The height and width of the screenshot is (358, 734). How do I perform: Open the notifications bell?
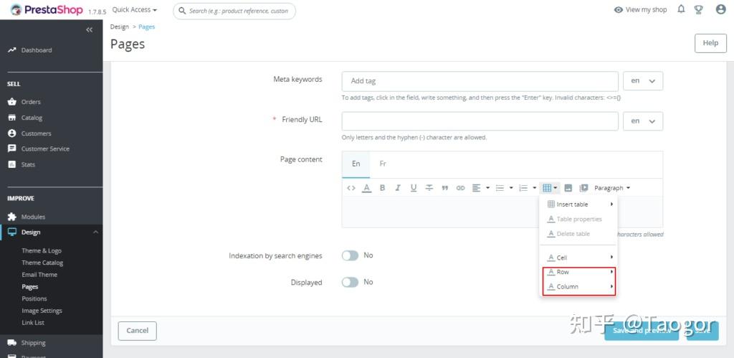tap(681, 9)
